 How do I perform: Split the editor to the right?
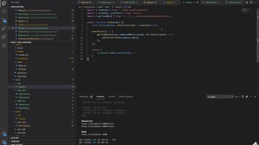(x=251, y=2)
